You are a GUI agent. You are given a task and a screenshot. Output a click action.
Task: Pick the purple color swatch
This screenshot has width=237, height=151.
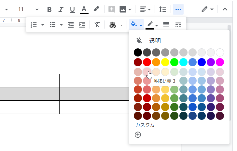coord(211,62)
